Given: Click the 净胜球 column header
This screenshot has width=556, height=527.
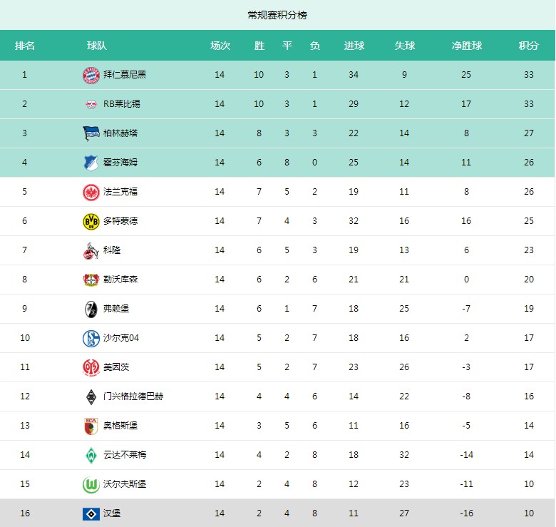Looking at the screenshot, I should point(467,46).
